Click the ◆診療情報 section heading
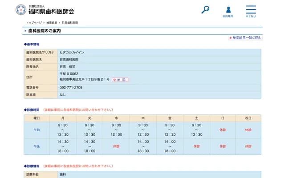 (x=32, y=166)
